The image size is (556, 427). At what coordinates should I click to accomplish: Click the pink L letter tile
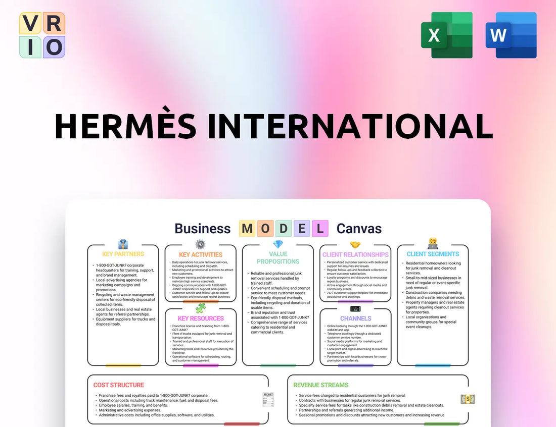(320, 229)
